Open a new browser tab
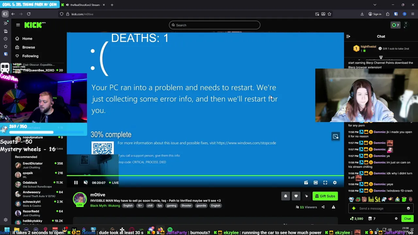Screen dimensions: 418x235 pos(112,5)
